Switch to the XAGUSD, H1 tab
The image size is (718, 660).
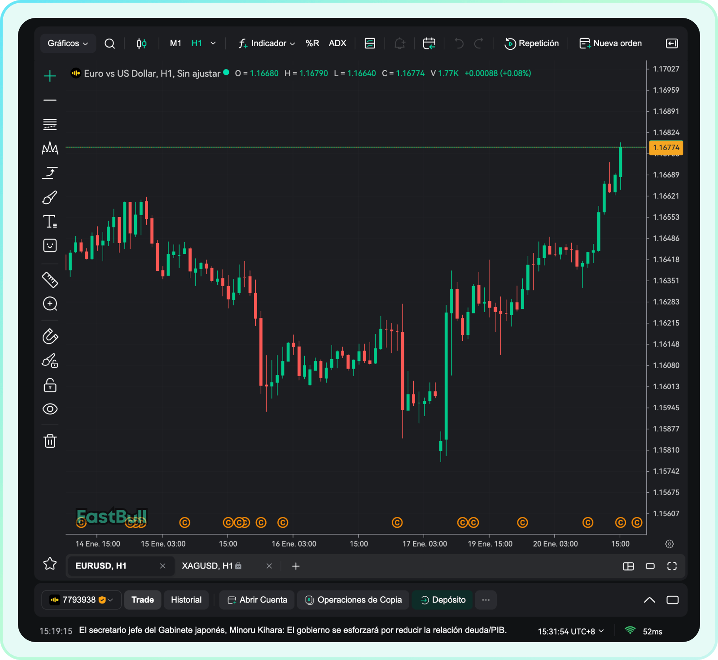click(x=207, y=566)
